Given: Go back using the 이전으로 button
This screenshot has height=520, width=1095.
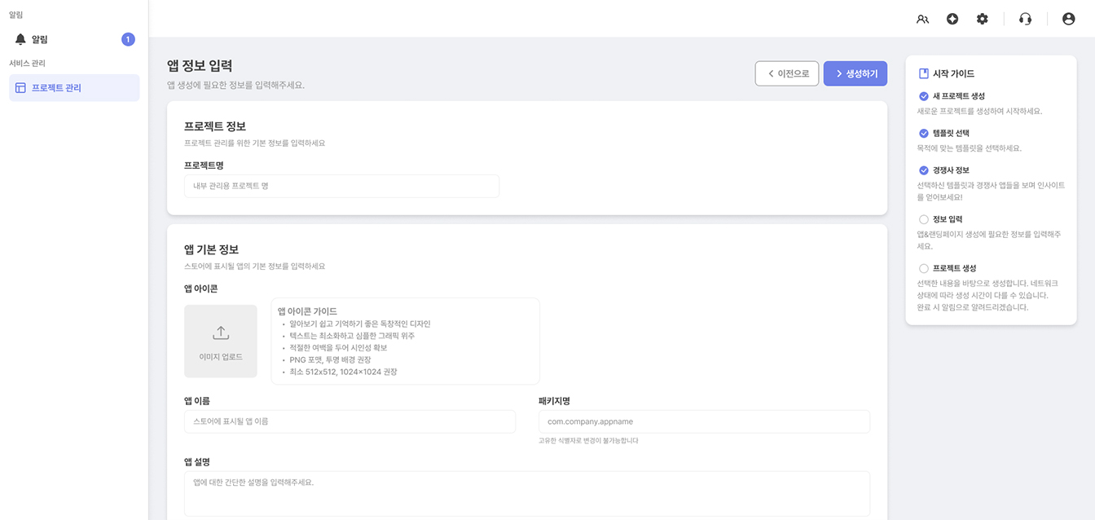Looking at the screenshot, I should [x=786, y=73].
